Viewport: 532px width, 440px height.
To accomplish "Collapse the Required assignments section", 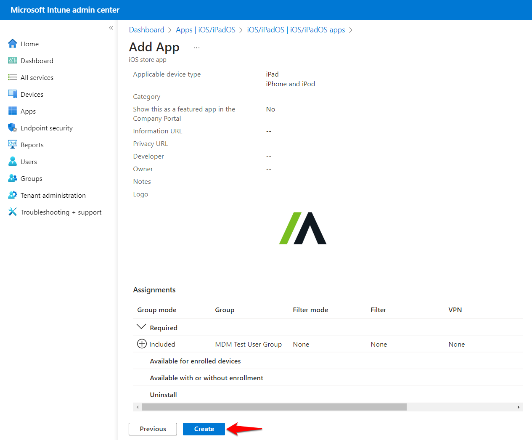I will coord(141,327).
